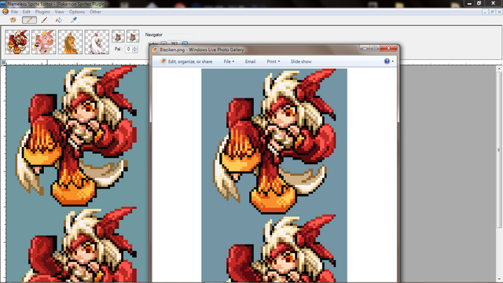Image resolution: width=503 pixels, height=283 pixels.
Task: Increase the Pal value with stepper
Action: (x=134, y=48)
